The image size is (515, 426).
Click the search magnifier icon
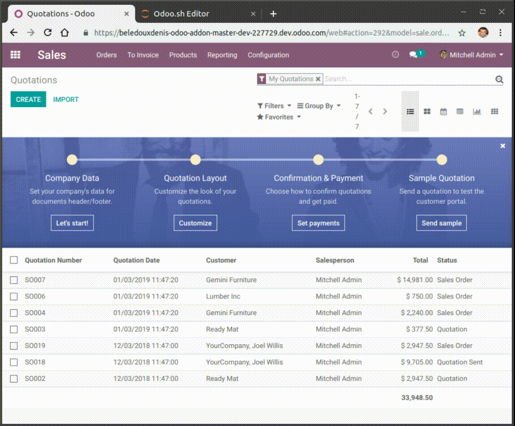point(499,80)
